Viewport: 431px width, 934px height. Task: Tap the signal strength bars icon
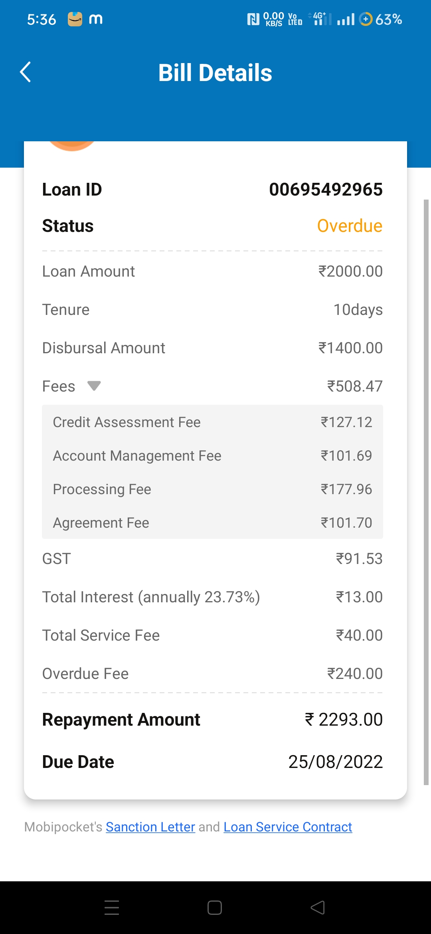pyautogui.click(x=346, y=19)
